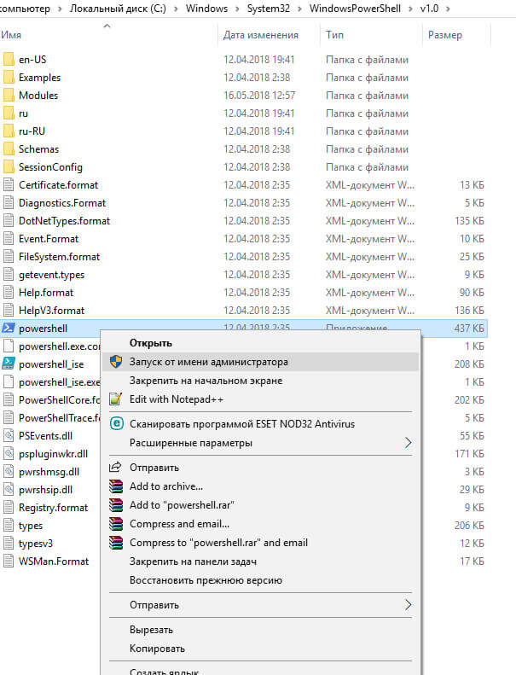The image size is (516, 675).
Task: Click the Modules folder icon
Action: 9,95
